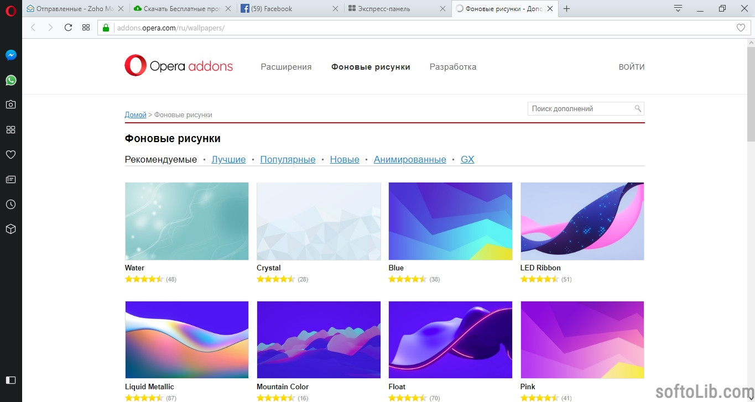Click the Blue wallpaper star rating
This screenshot has height=402, width=755.
pos(408,279)
